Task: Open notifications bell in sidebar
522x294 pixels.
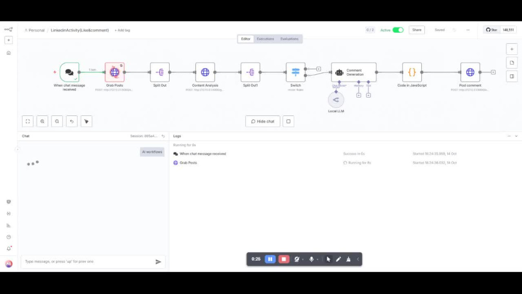Action: pyautogui.click(x=9, y=249)
